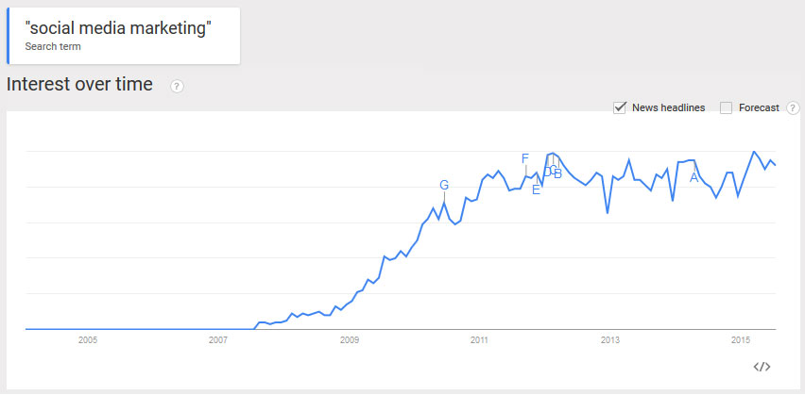Select headline marker B on the chart
This screenshot has width=805, height=395.
558,174
